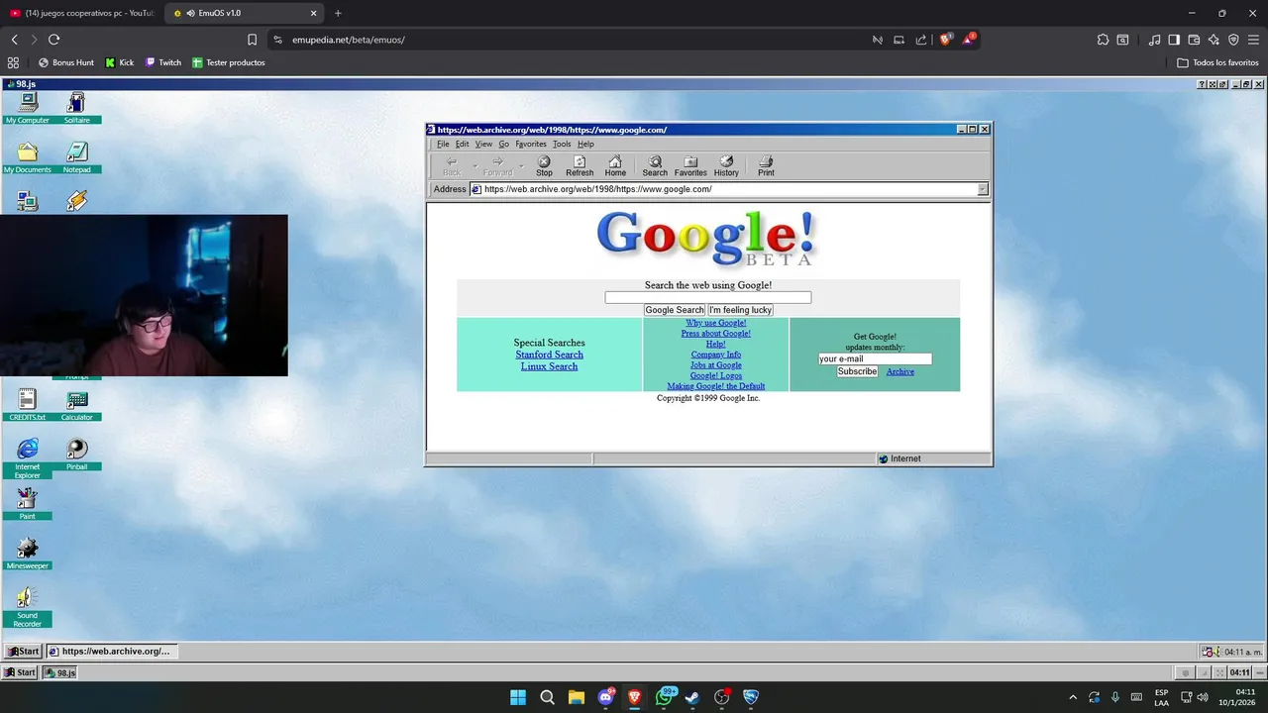
Task: Open the Kick bookmark
Action: click(x=120, y=62)
